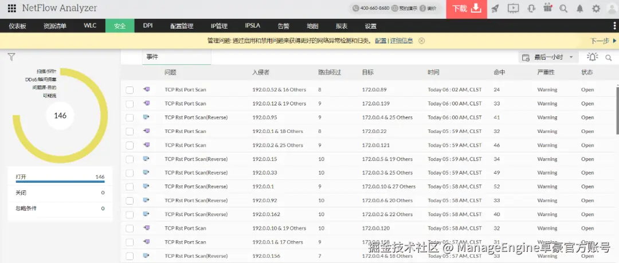Open the user profile avatar
The image size is (619, 263).
tap(611, 9)
